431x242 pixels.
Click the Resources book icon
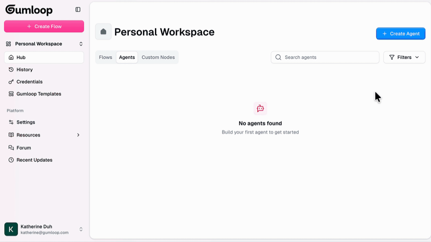pyautogui.click(x=11, y=135)
